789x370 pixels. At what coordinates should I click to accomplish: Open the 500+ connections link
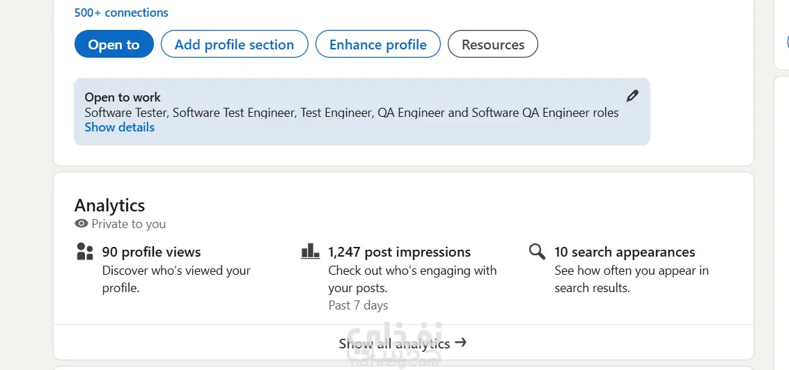(121, 13)
